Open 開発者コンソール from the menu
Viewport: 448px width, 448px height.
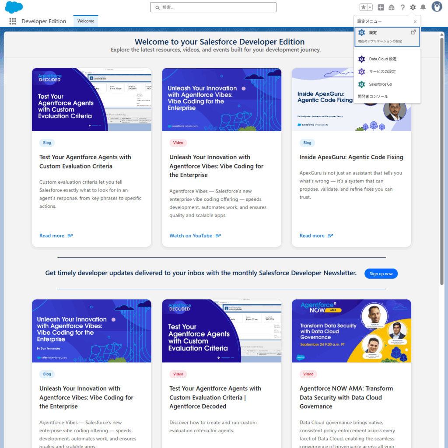(x=373, y=96)
